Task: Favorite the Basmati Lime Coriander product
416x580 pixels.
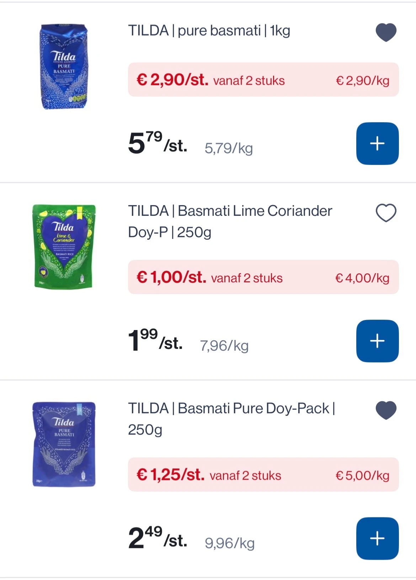Action: [386, 213]
